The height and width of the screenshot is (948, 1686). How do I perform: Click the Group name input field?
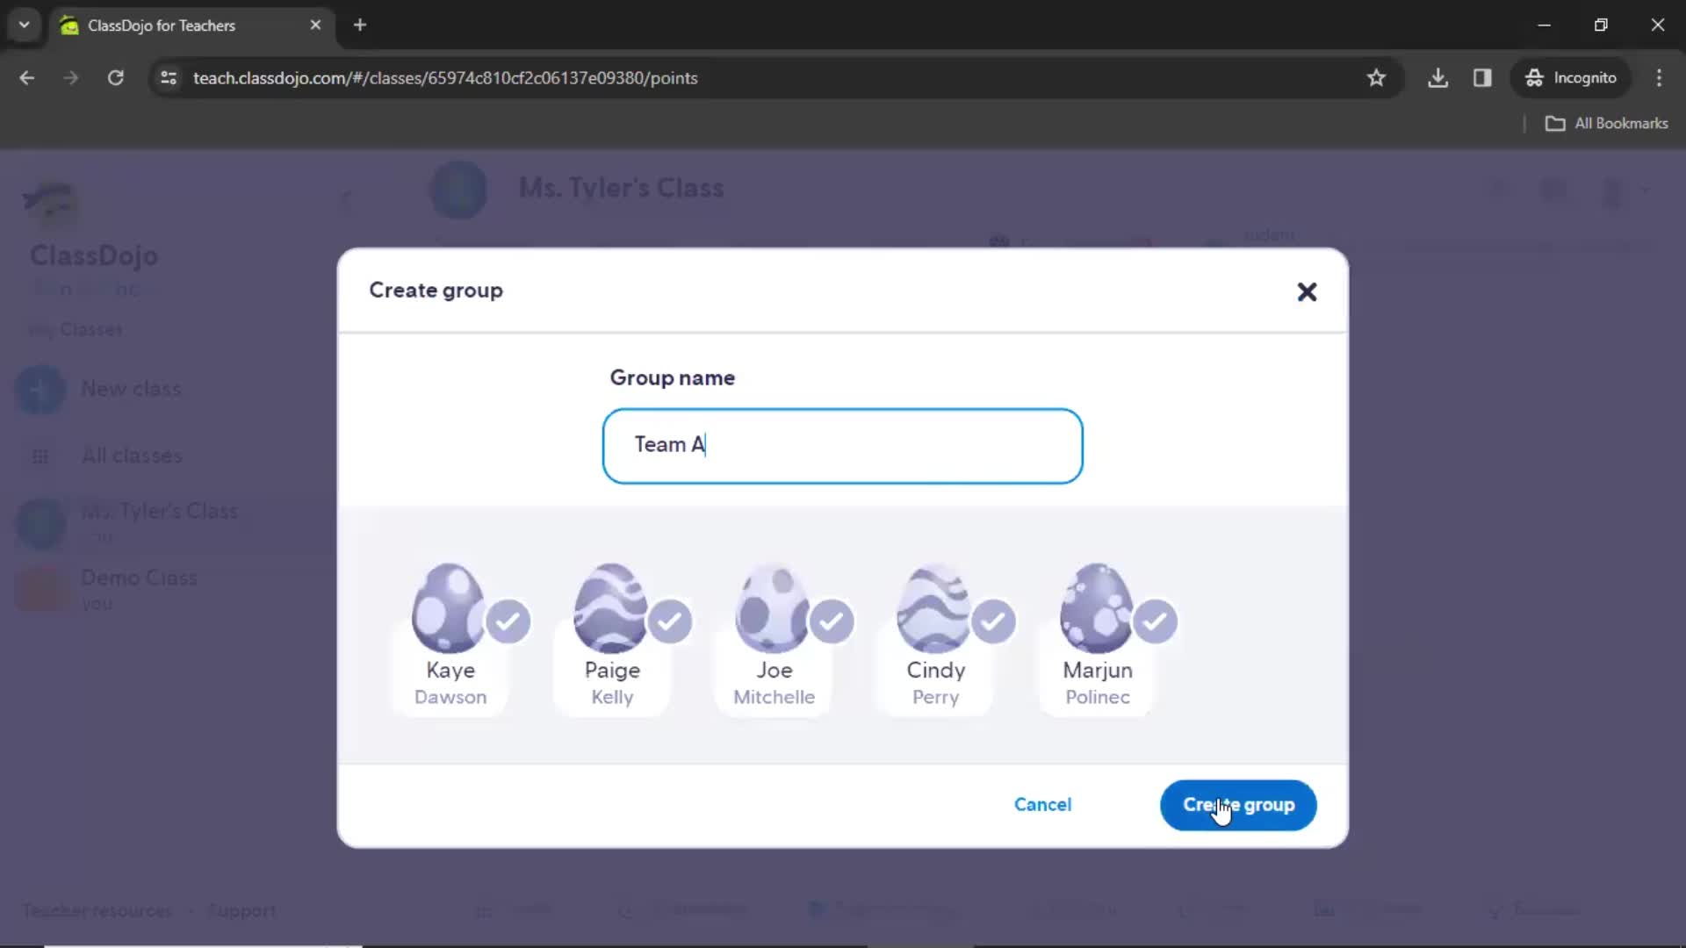tap(843, 444)
